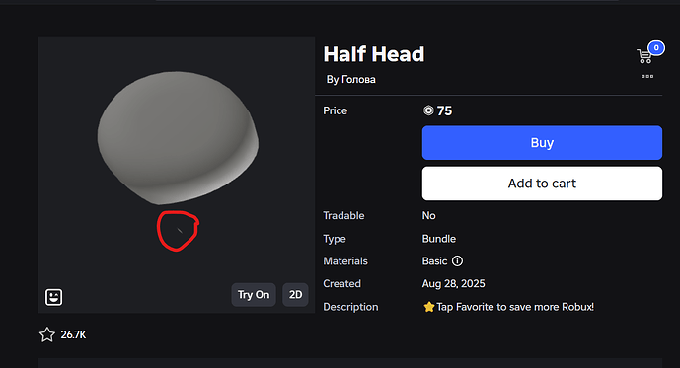
Task: Click the favorites count 26.7K
Action: pos(73,334)
